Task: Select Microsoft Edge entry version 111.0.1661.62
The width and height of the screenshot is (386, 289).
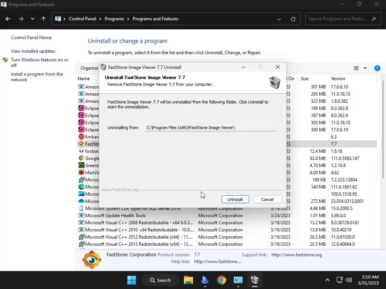Action: click(89, 187)
